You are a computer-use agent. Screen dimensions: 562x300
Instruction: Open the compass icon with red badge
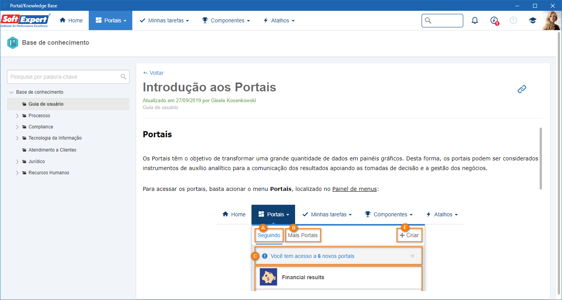click(494, 20)
